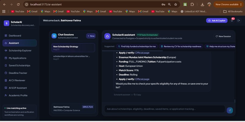Click chat message vertical scrollbar
Screen dimensions: 245x122
[235, 101]
